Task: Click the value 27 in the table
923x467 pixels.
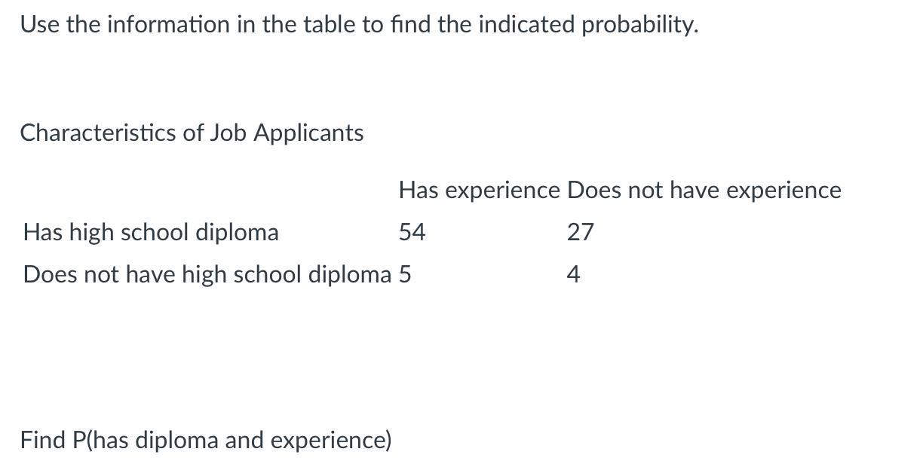Action: (581, 233)
